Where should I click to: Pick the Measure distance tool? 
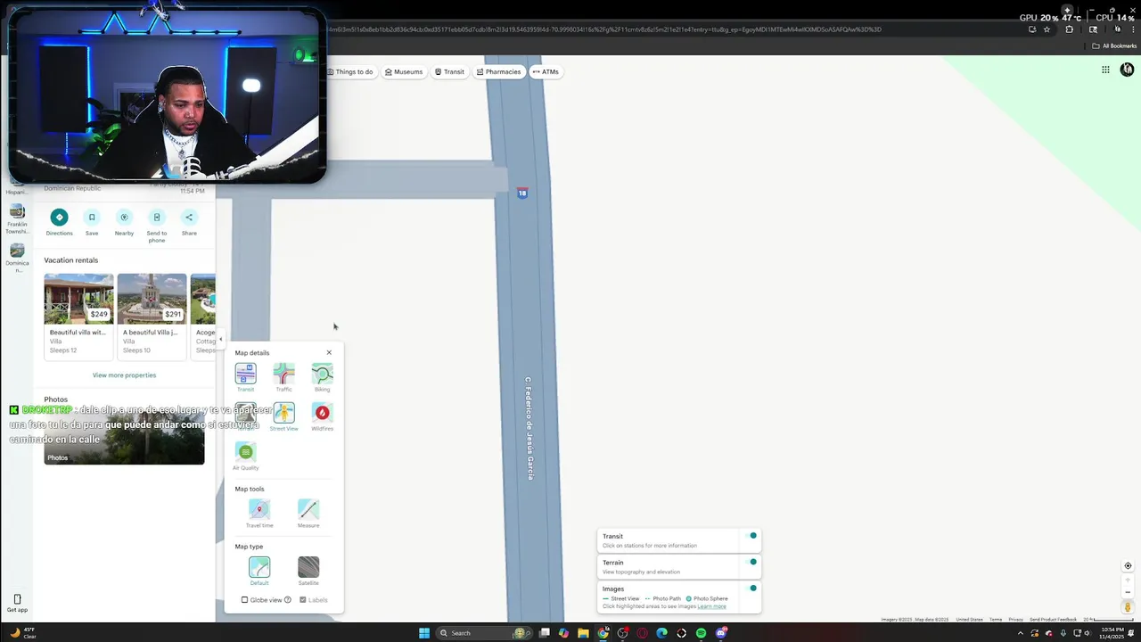pos(308,511)
